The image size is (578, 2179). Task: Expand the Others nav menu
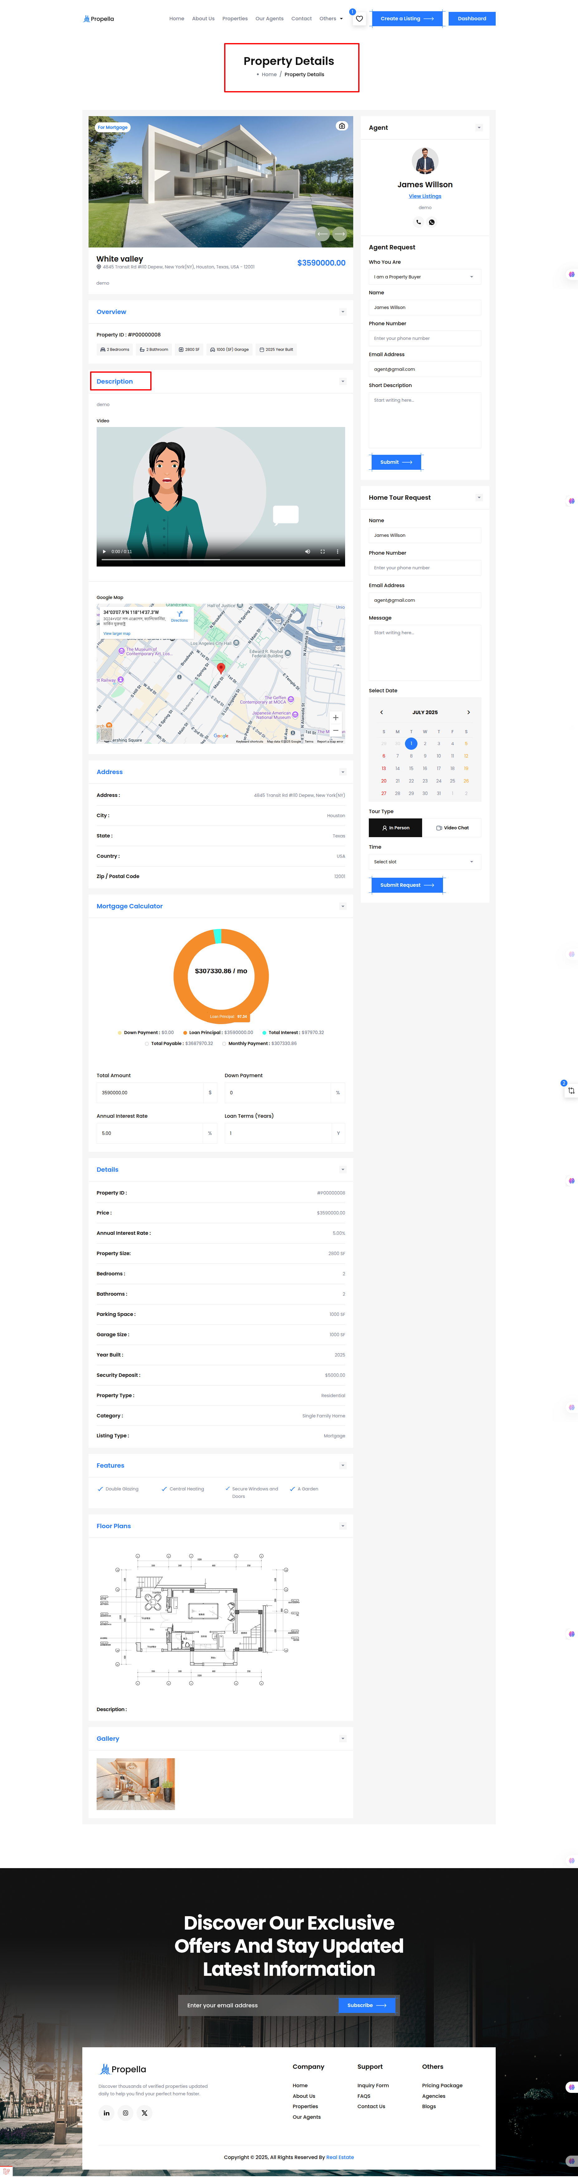[x=331, y=19]
